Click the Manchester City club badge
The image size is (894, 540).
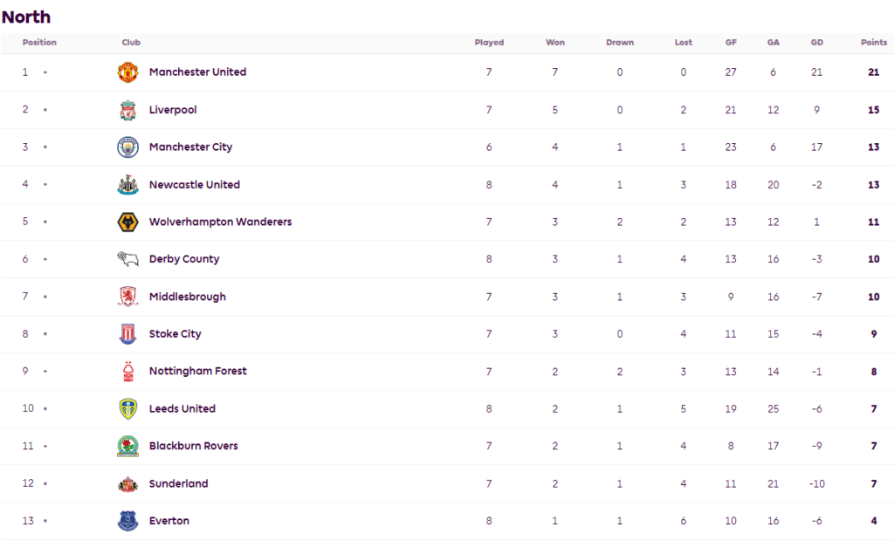click(127, 147)
